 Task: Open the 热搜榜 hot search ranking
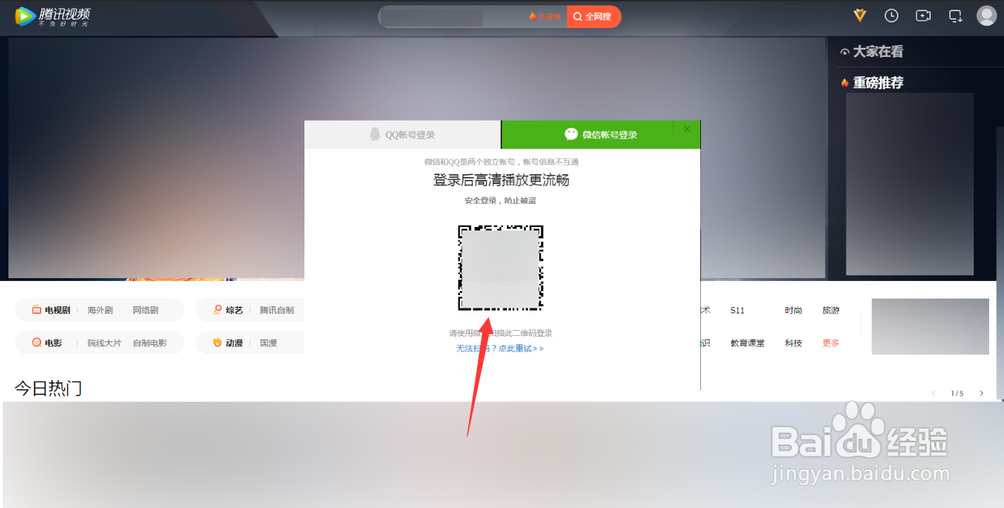[x=546, y=17]
